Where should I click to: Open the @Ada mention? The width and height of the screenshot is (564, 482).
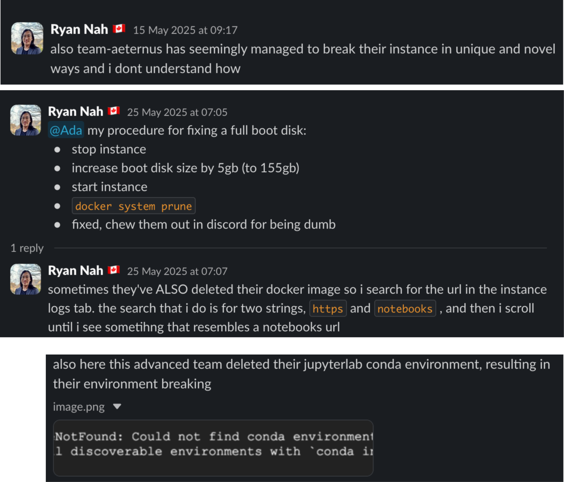[65, 130]
